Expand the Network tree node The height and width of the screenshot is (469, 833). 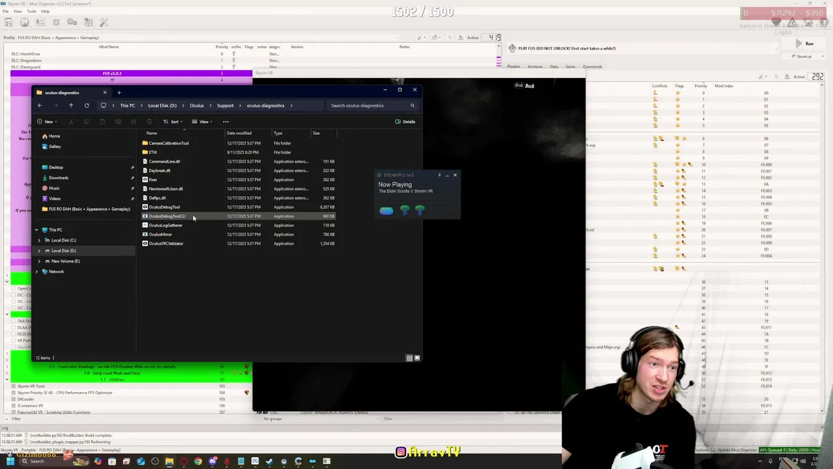(x=36, y=272)
